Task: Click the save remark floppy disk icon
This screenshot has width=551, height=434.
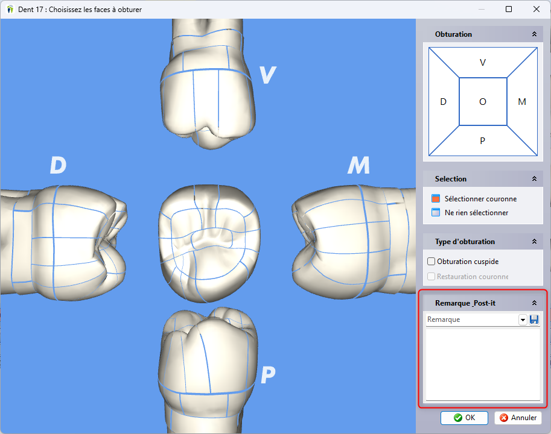Action: coord(534,320)
